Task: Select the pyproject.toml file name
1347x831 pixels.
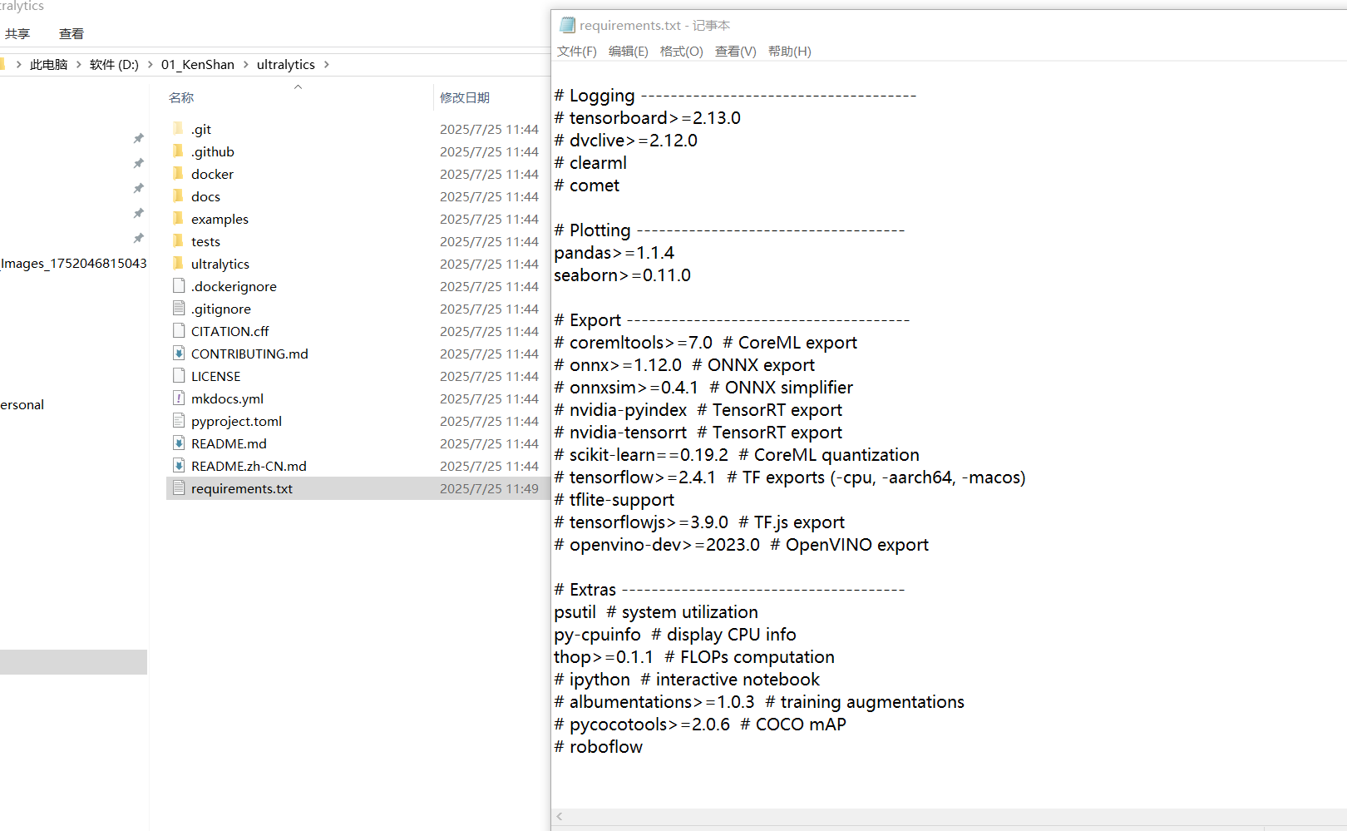Action: point(236,422)
